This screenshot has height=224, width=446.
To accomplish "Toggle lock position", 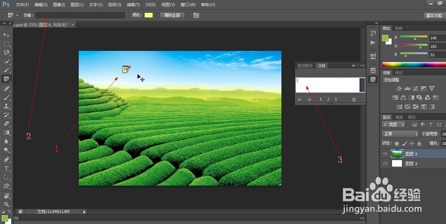I will click(412, 143).
